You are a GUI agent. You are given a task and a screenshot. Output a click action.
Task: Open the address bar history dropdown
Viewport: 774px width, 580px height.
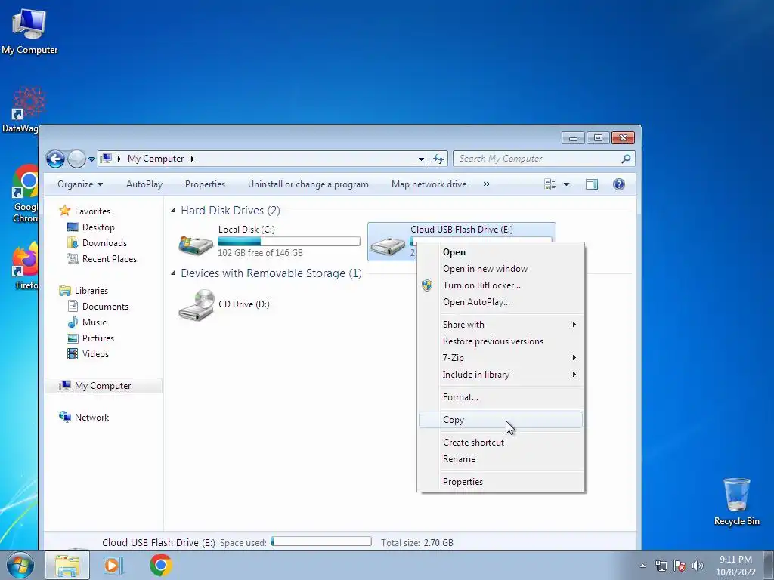(x=421, y=159)
